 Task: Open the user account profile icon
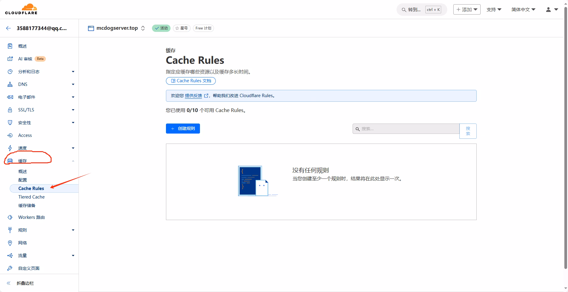[548, 10]
